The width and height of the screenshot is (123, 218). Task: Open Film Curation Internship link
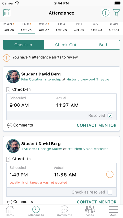point(41,79)
